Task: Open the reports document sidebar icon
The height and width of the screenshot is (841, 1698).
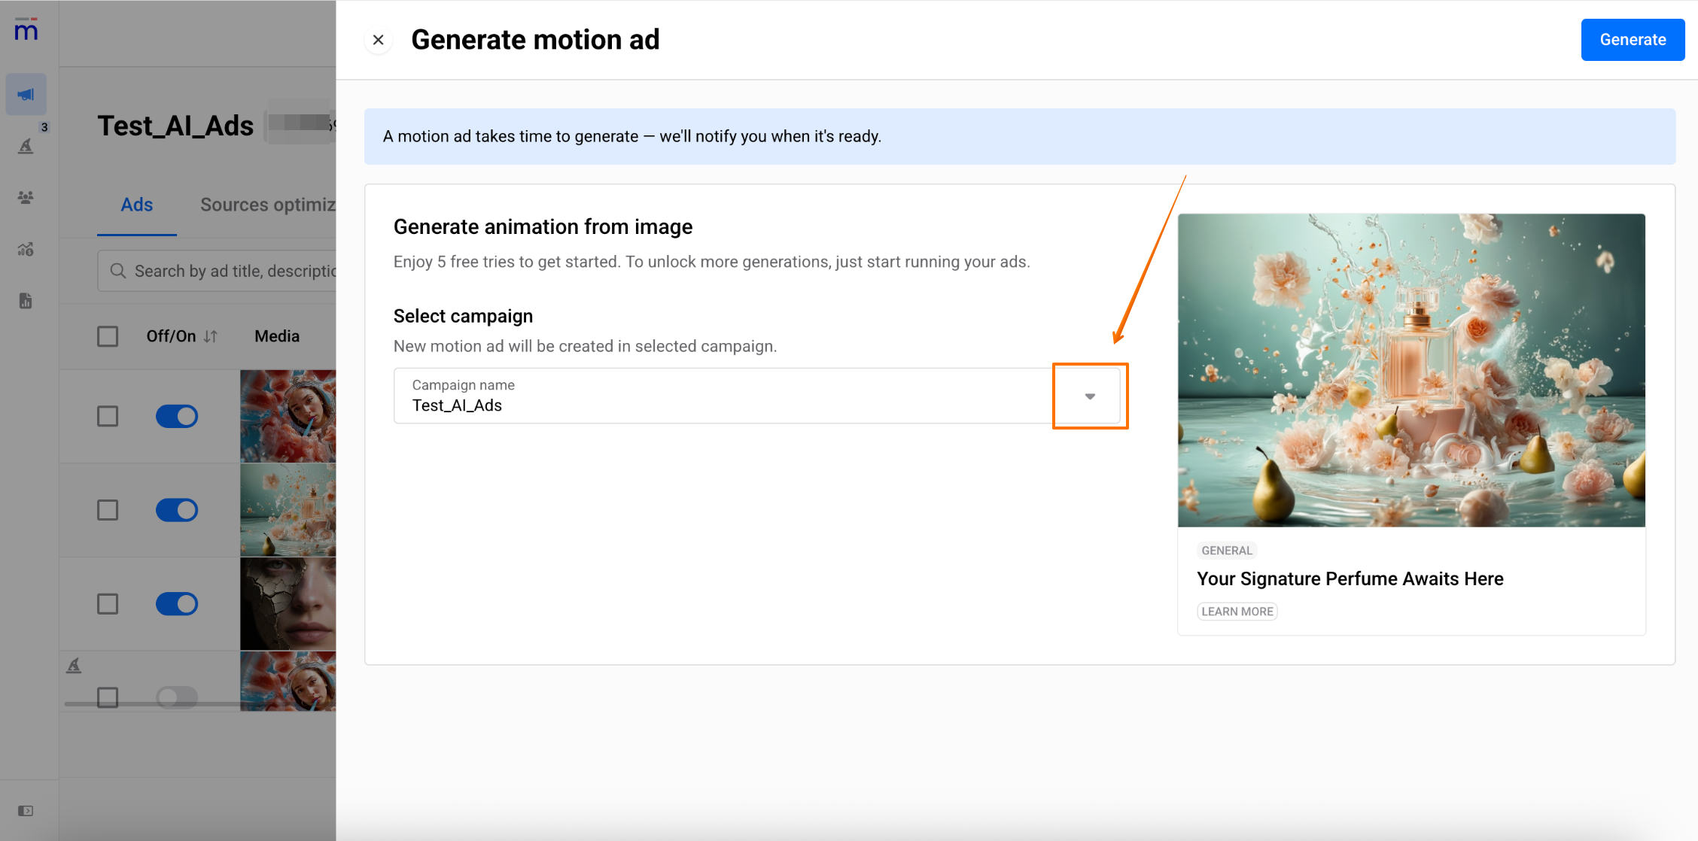Action: coord(26,301)
